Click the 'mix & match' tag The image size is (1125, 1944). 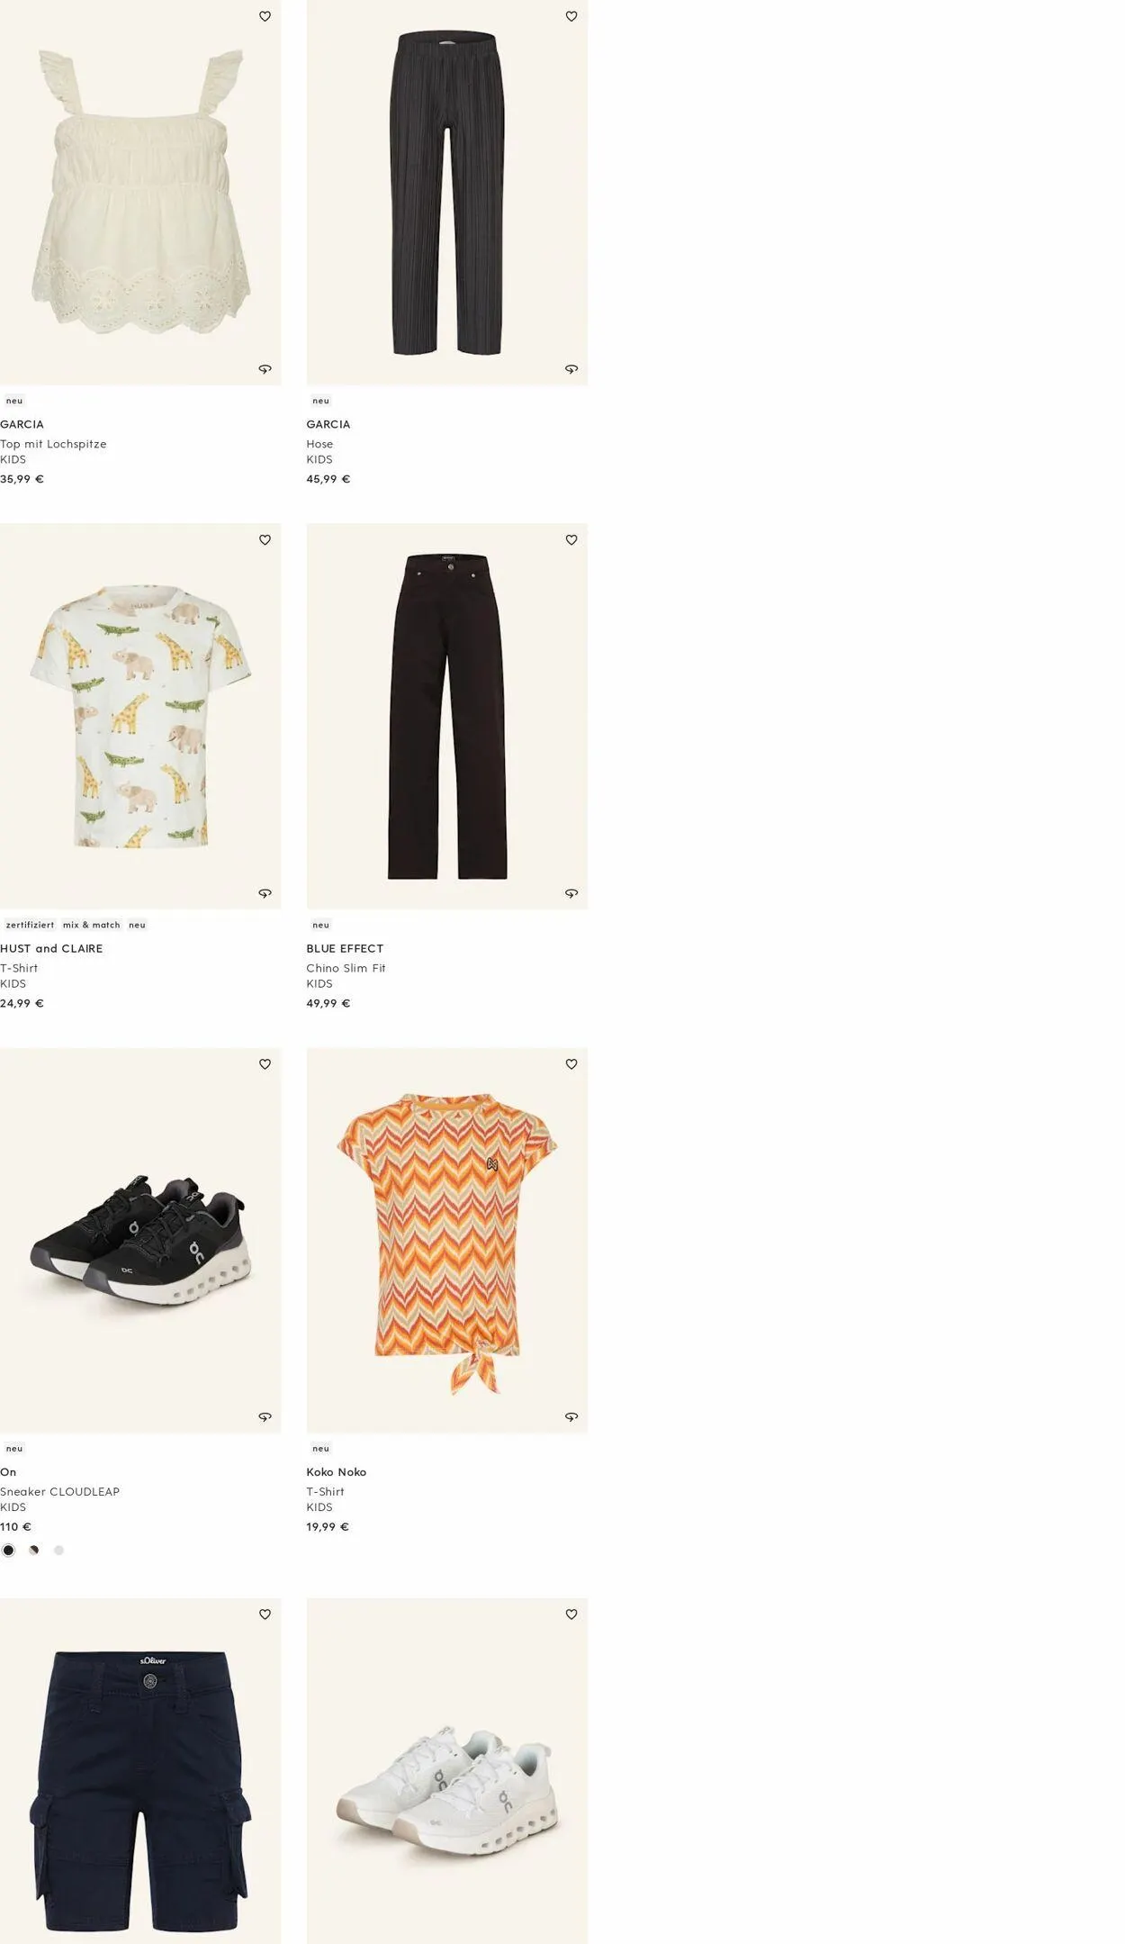point(92,925)
